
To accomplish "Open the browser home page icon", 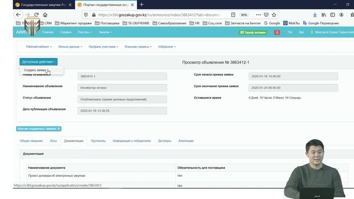I will (x=45, y=15).
